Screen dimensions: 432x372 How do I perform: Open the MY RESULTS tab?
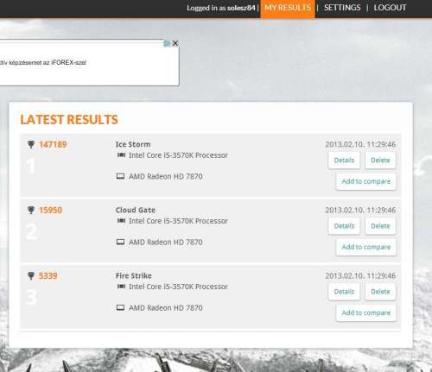click(288, 8)
